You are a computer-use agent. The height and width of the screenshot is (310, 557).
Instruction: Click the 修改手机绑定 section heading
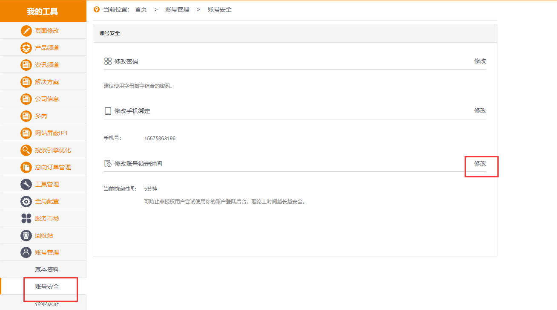tap(132, 111)
